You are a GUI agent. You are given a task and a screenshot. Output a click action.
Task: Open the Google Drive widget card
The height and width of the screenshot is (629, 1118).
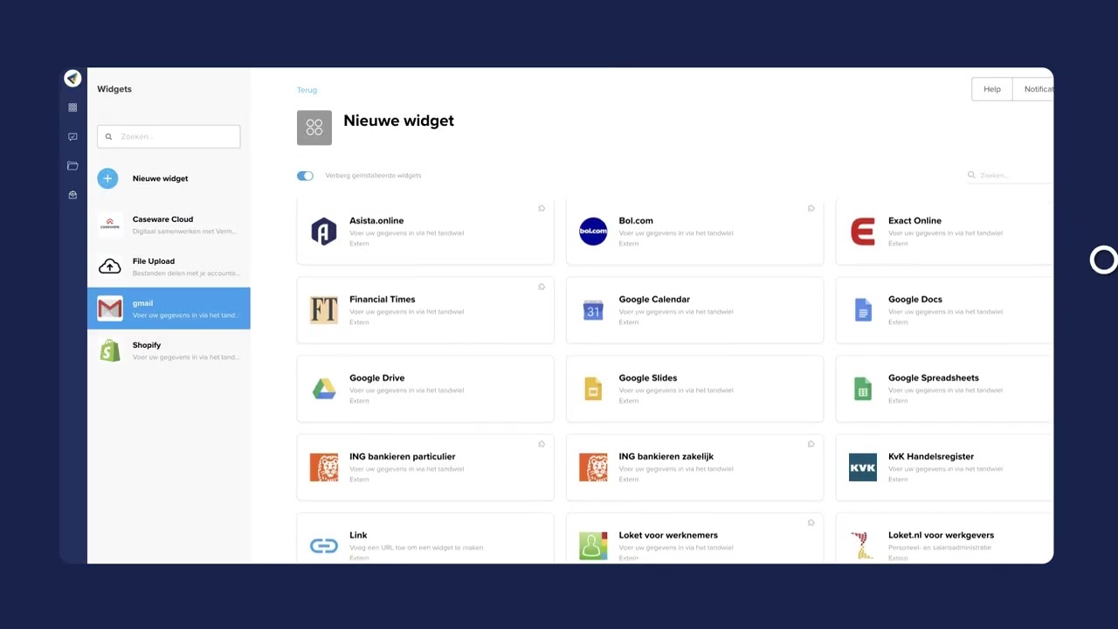(x=425, y=389)
